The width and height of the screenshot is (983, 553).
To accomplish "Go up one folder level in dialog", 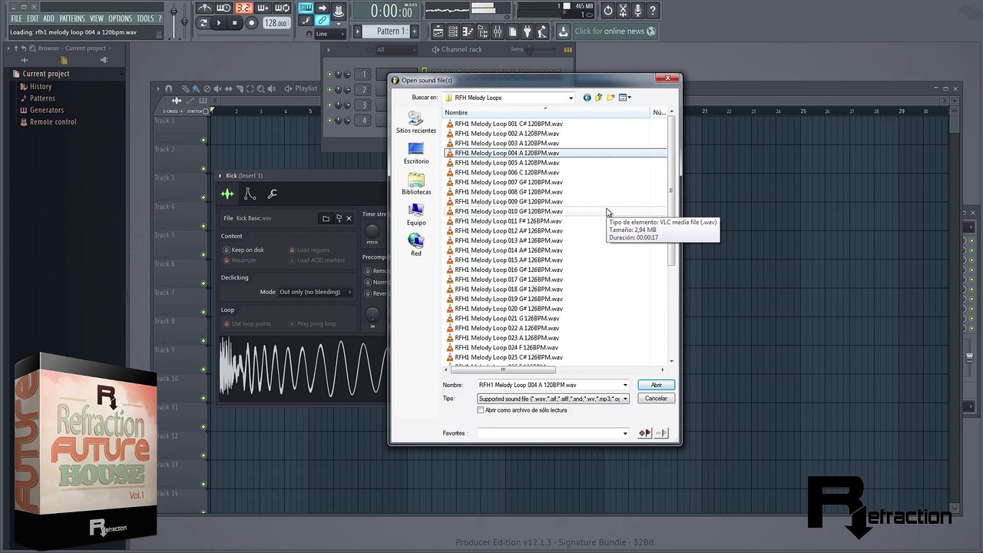I will (x=598, y=98).
